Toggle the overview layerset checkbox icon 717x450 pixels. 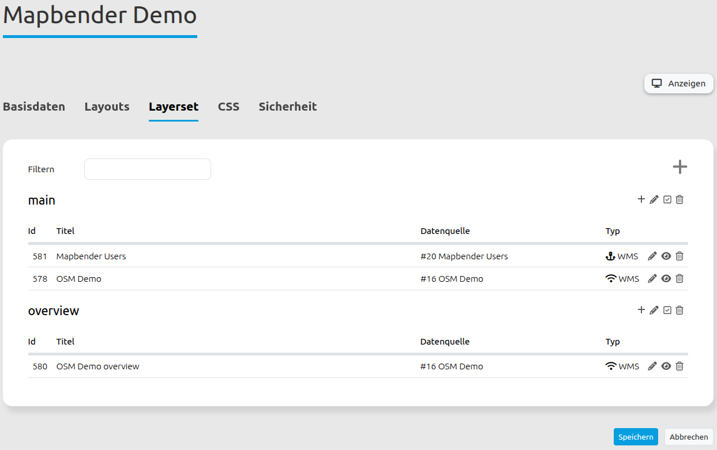[x=667, y=310]
